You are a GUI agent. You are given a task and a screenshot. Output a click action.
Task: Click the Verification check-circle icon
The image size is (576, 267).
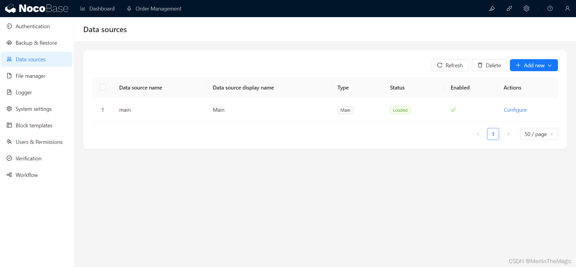[9, 158]
